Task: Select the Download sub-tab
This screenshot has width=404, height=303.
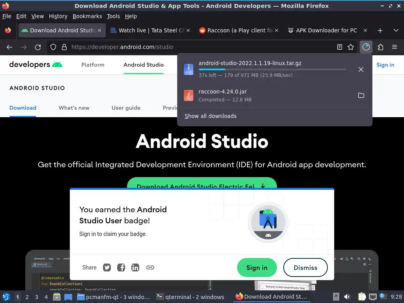Action: (x=23, y=108)
